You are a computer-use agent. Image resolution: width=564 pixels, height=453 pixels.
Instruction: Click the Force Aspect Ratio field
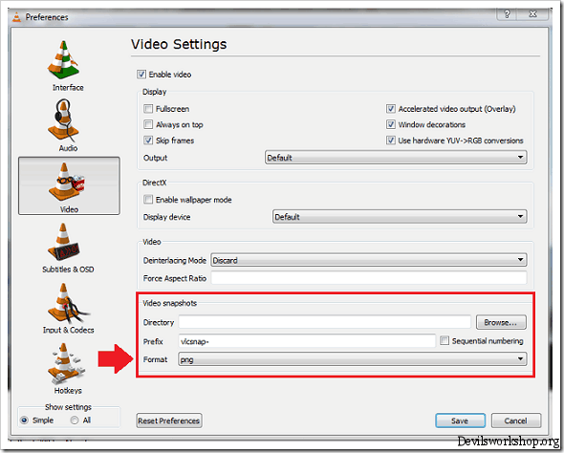[x=369, y=278]
